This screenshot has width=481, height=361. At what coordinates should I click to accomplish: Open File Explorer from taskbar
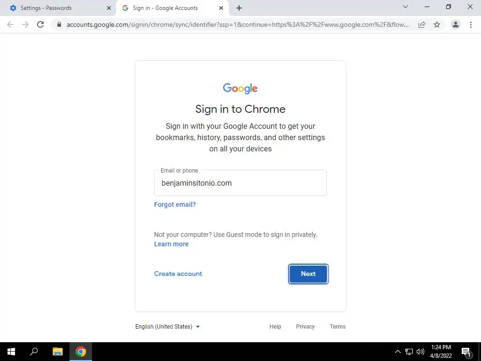click(57, 352)
